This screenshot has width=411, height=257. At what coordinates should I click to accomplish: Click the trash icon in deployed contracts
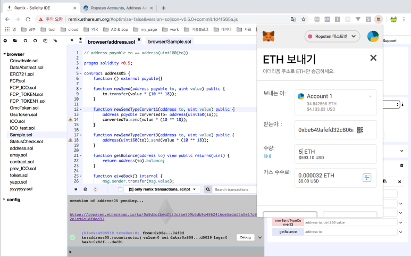401,165
